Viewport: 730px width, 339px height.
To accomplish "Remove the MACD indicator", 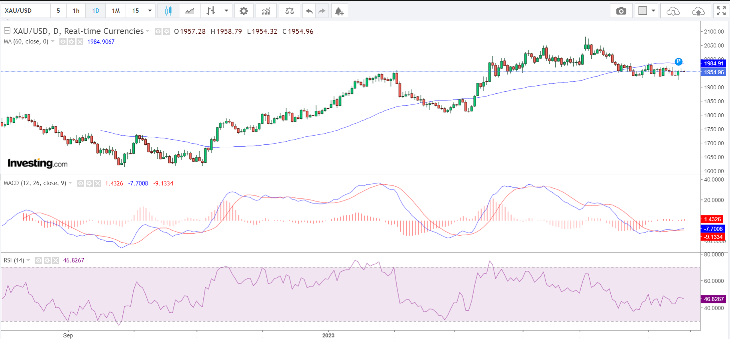I will (x=98, y=183).
